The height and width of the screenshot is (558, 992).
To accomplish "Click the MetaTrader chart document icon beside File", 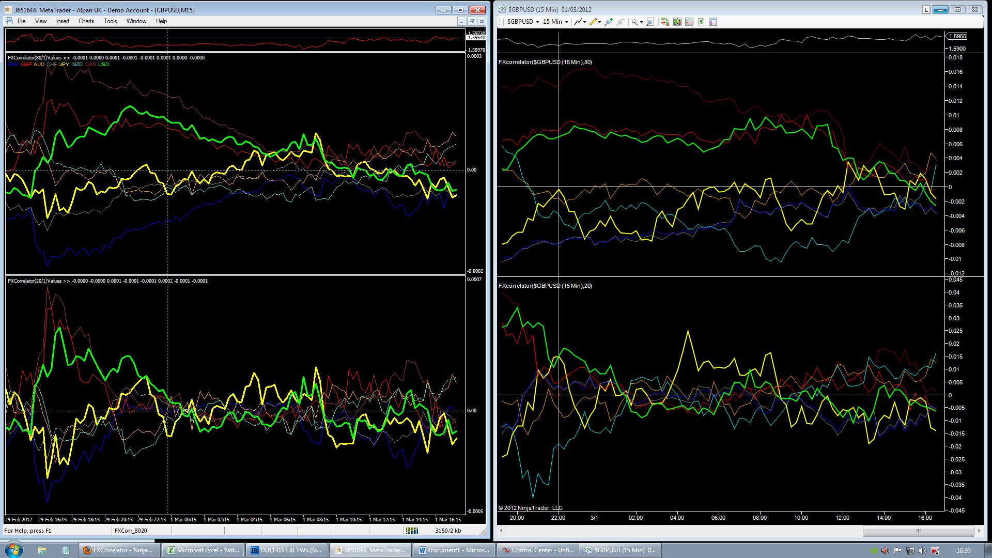I will 9,21.
